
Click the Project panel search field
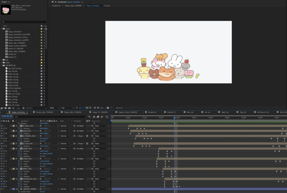[x=24, y=22]
